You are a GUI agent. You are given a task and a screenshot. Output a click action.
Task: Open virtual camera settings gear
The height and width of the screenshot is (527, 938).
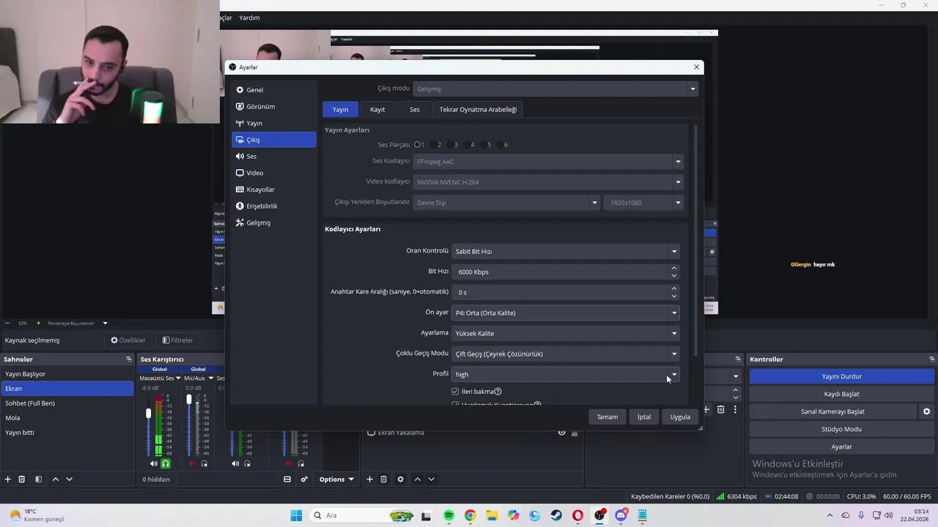(926, 411)
